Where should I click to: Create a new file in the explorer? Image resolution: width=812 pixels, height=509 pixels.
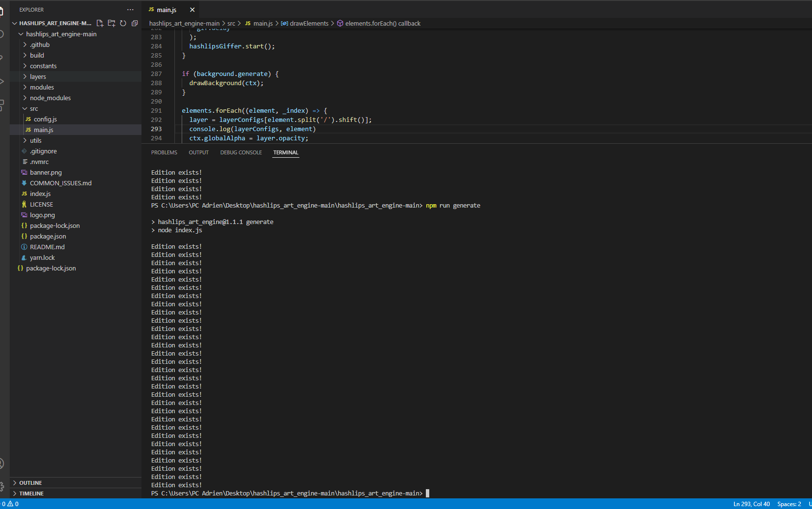100,23
